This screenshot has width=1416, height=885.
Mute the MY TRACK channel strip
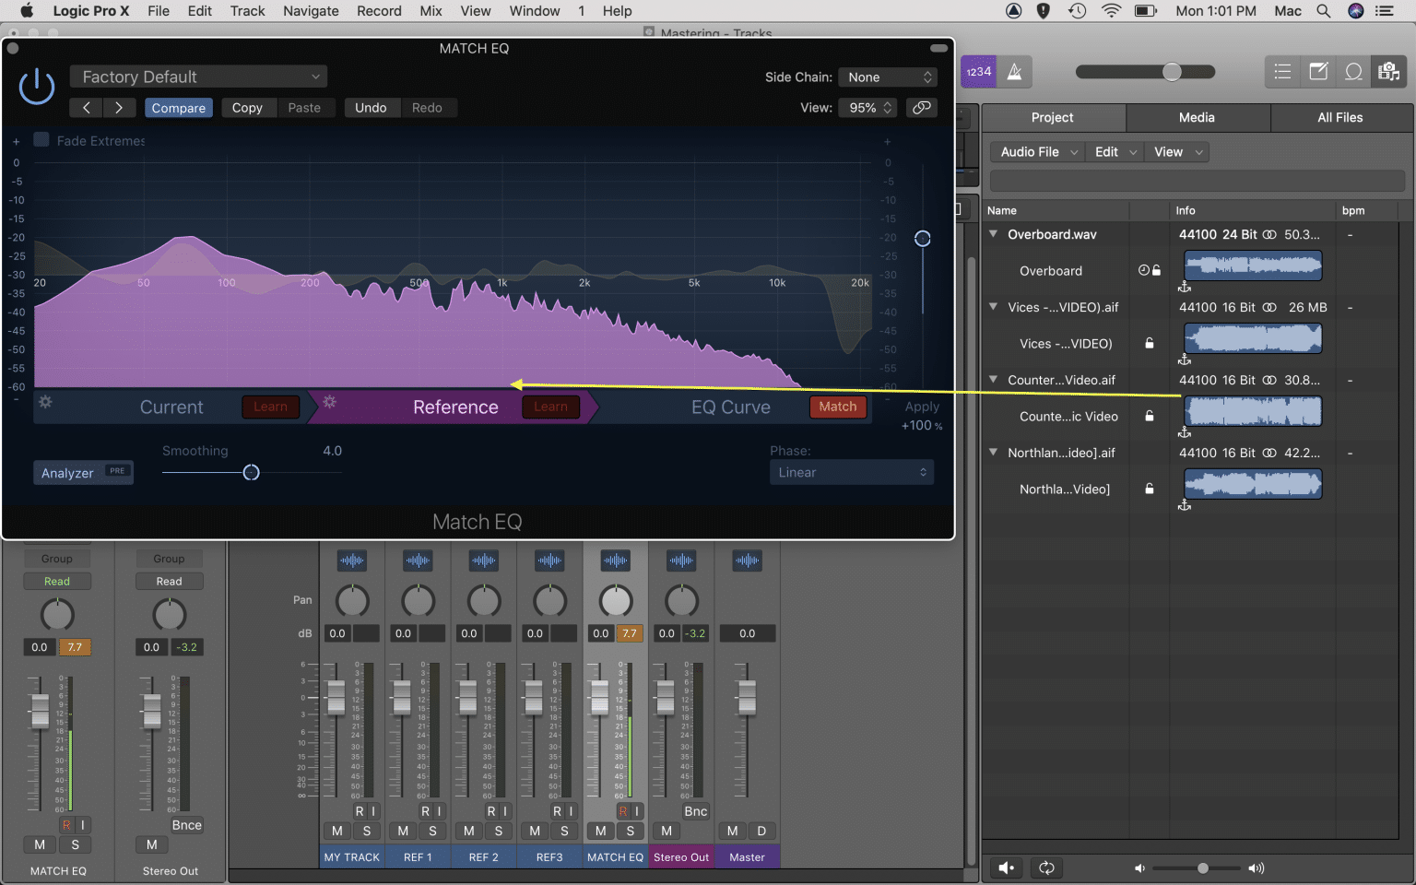click(x=336, y=831)
